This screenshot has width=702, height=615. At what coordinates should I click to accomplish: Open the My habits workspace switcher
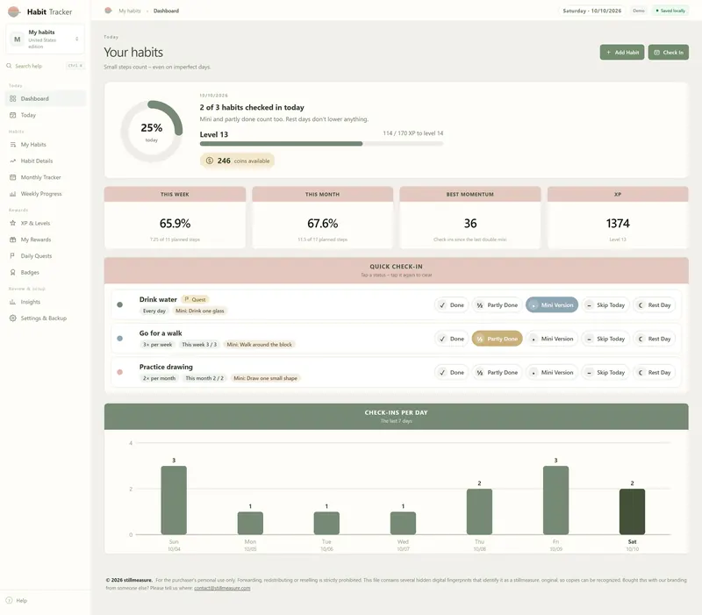[46, 39]
